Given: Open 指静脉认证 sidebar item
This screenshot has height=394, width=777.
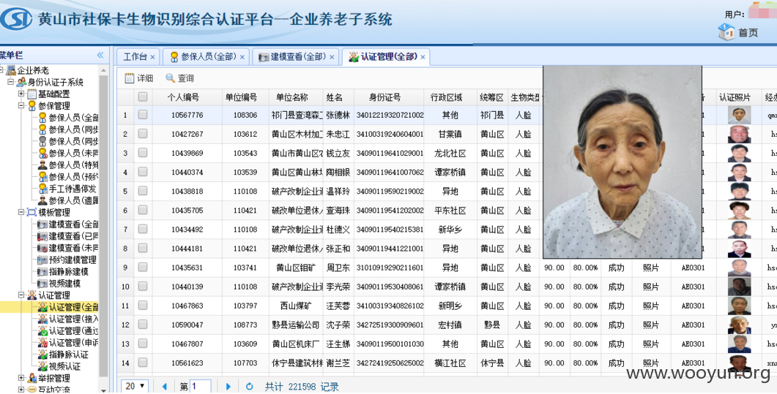Looking at the screenshot, I should coord(64,355).
